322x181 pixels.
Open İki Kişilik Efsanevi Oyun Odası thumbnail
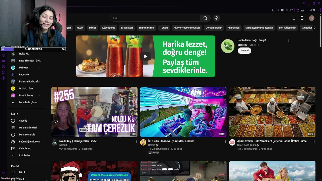tap(183, 112)
